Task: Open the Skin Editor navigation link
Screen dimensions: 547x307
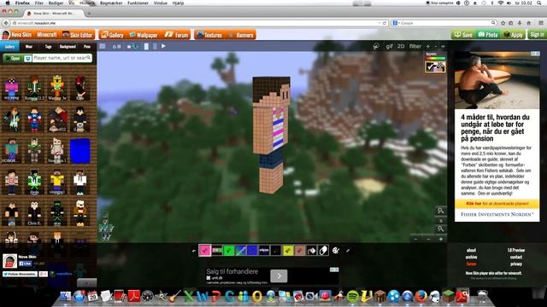Action: click(78, 35)
